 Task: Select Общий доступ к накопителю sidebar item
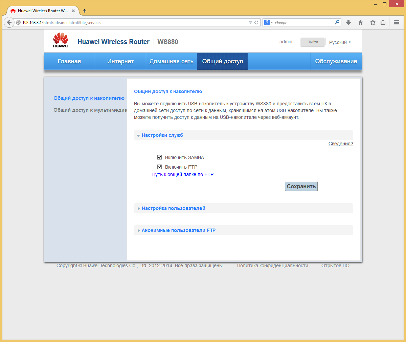pos(89,98)
